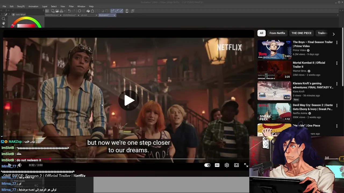The width and height of the screenshot is (344, 193).
Task: Open the Select menu
Action: click(54, 6)
